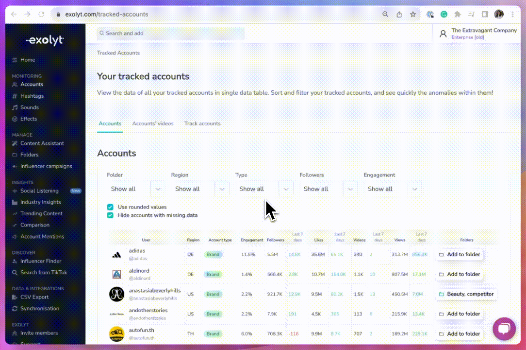Viewport: 526px width, 350px height.
Task: Click the Enterprise (old) plan link
Action: [468, 37]
